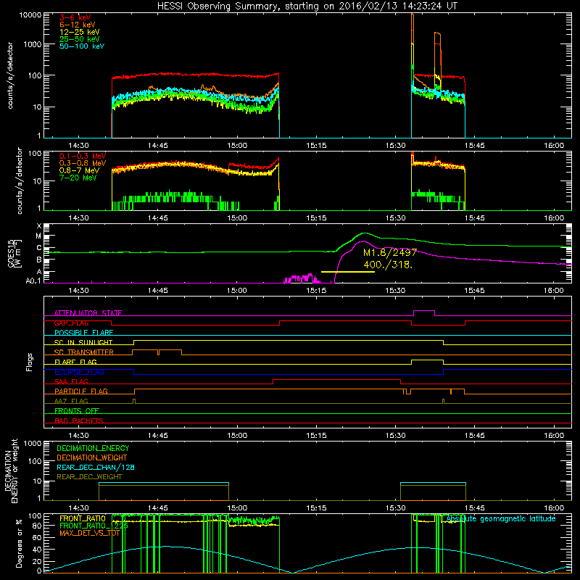Screen dimensions: 580x580
Task: Click the 7-20 MeV legend entry
Action: coord(78,178)
